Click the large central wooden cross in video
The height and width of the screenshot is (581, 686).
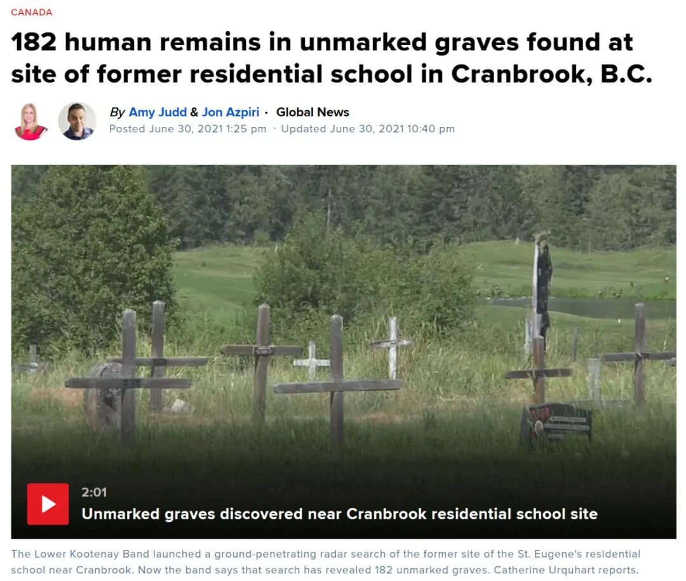[337, 378]
